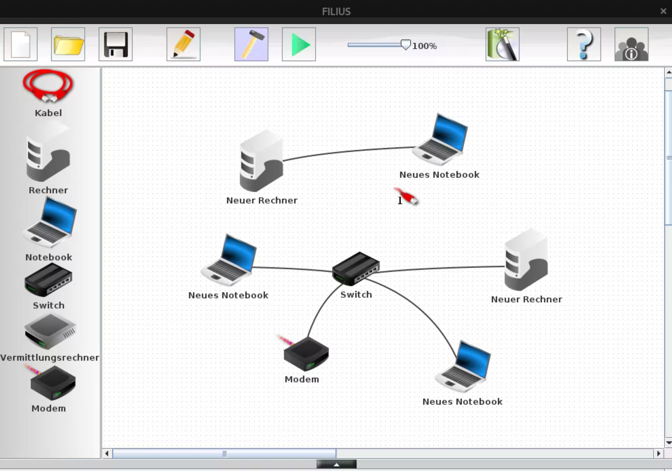Open the software wizard wand icon
672x471 pixels.
coord(503,45)
